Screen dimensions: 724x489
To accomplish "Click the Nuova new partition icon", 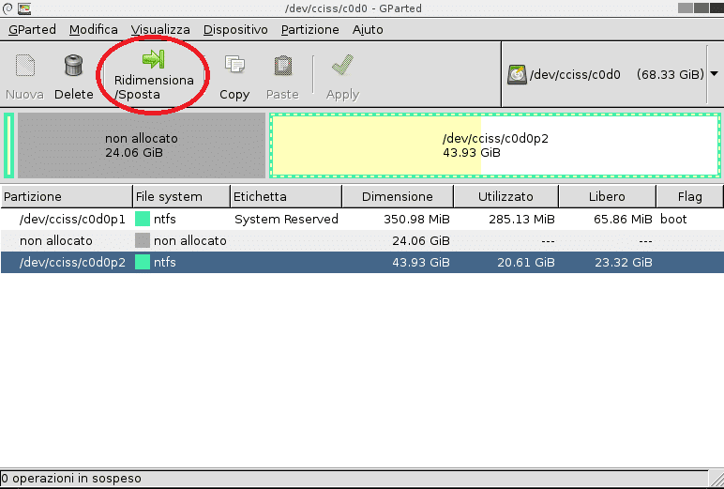I will pos(25,65).
